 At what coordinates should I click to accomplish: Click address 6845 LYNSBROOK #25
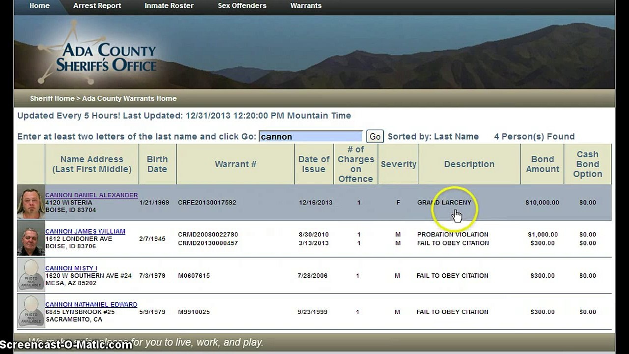click(80, 312)
